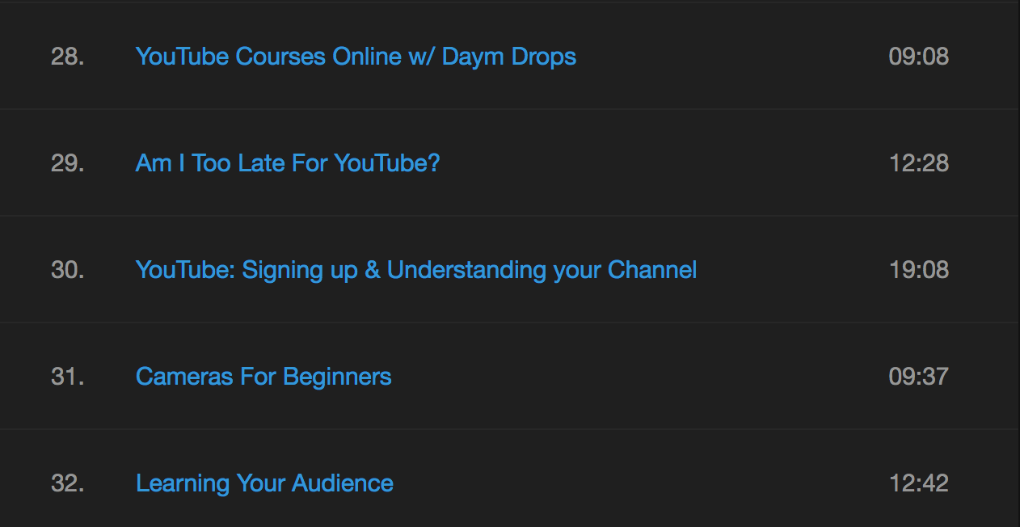Click the 12:42 duration label
Screen dimensions: 1020x527
pyautogui.click(x=919, y=483)
